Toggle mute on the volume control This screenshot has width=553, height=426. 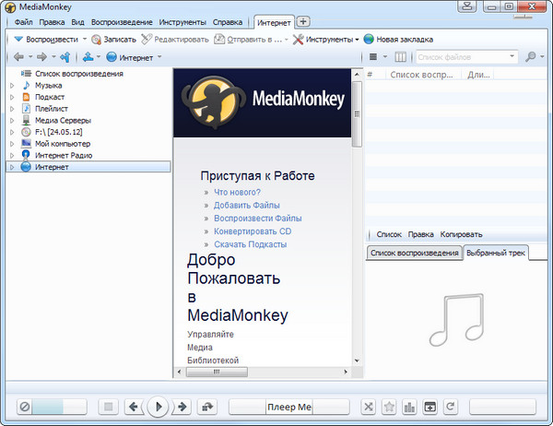(x=26, y=407)
